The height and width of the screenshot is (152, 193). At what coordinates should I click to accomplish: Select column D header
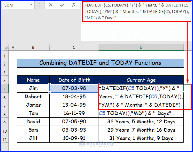click(141, 47)
